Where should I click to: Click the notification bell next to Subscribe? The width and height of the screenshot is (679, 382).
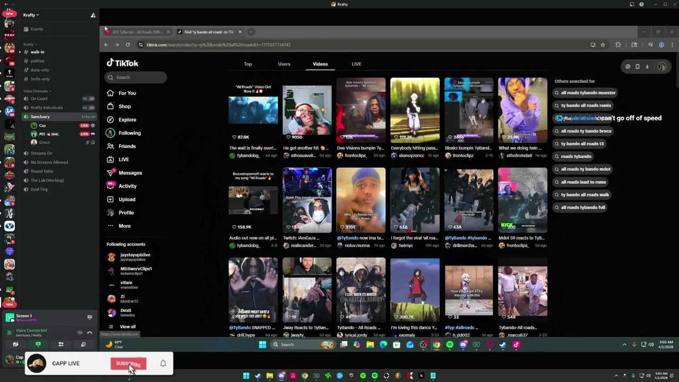(163, 363)
